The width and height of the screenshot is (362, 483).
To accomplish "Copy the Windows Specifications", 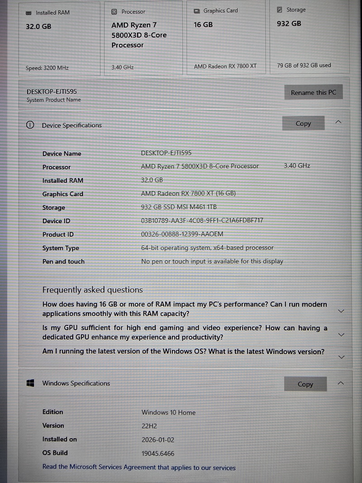I will tap(305, 384).
